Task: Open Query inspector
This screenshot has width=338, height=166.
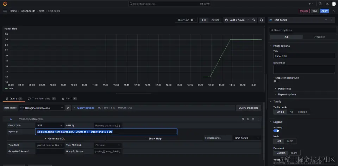Action: tap(248, 108)
